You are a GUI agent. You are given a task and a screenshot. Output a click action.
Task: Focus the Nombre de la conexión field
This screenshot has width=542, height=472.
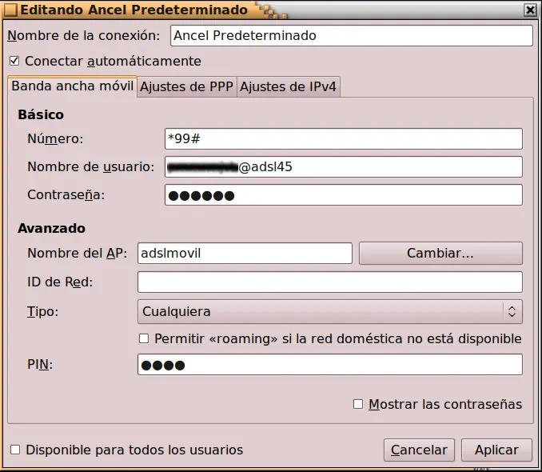tap(351, 36)
